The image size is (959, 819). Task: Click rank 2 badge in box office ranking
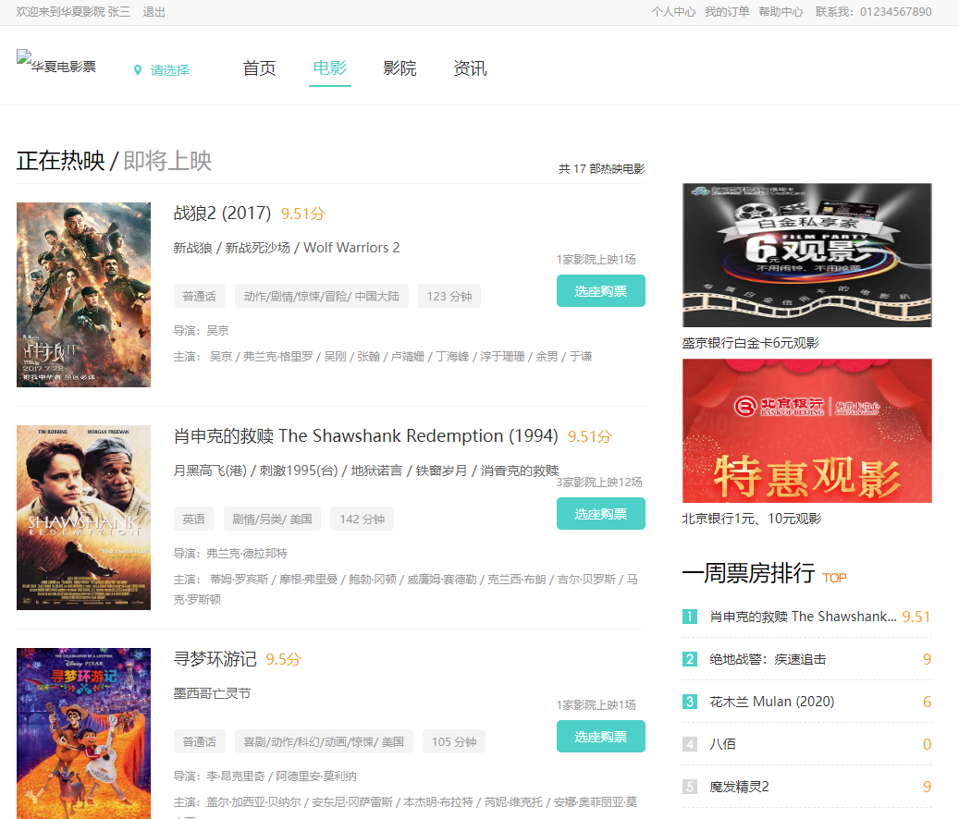click(689, 659)
